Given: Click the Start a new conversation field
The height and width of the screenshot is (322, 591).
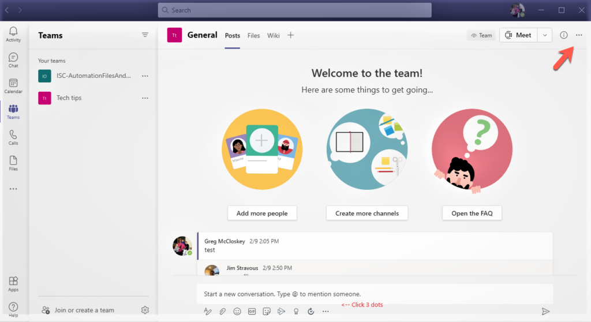Looking at the screenshot, I should point(375,294).
